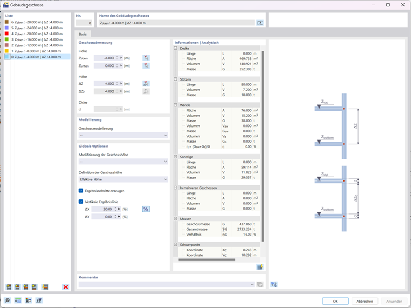Open Modifizierung der Geschosshöhe dropdown
The image size is (411, 308).
tap(123, 162)
